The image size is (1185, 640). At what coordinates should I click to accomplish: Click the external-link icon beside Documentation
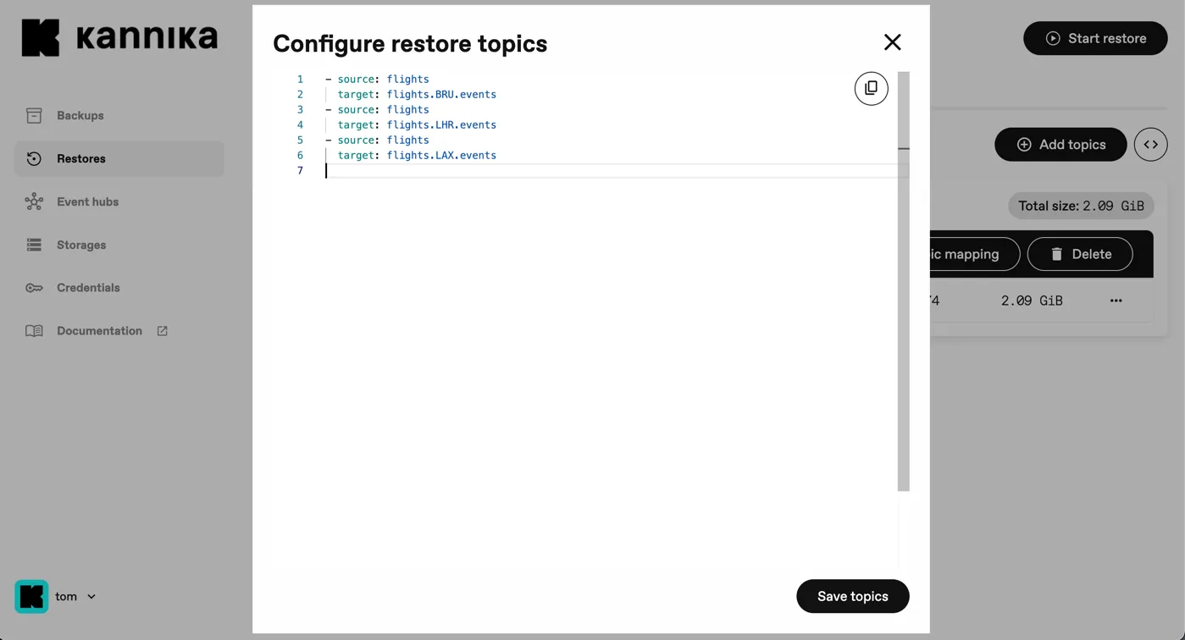point(161,331)
